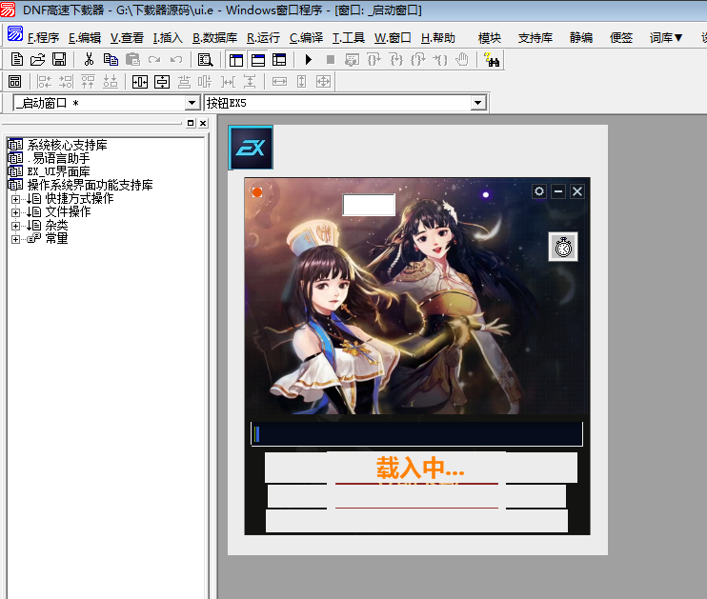
Task: Toggle the left work panel layout icon
Action: (x=235, y=59)
